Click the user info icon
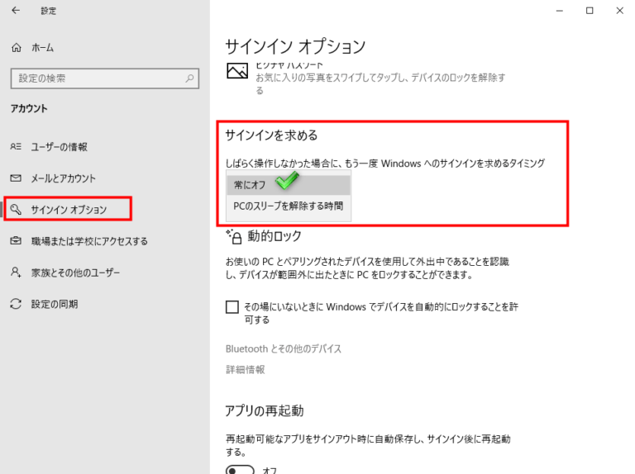 point(16,147)
